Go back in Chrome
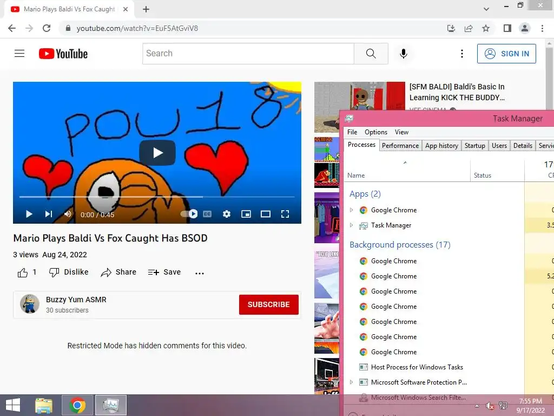This screenshot has width=554, height=416. 12,28
